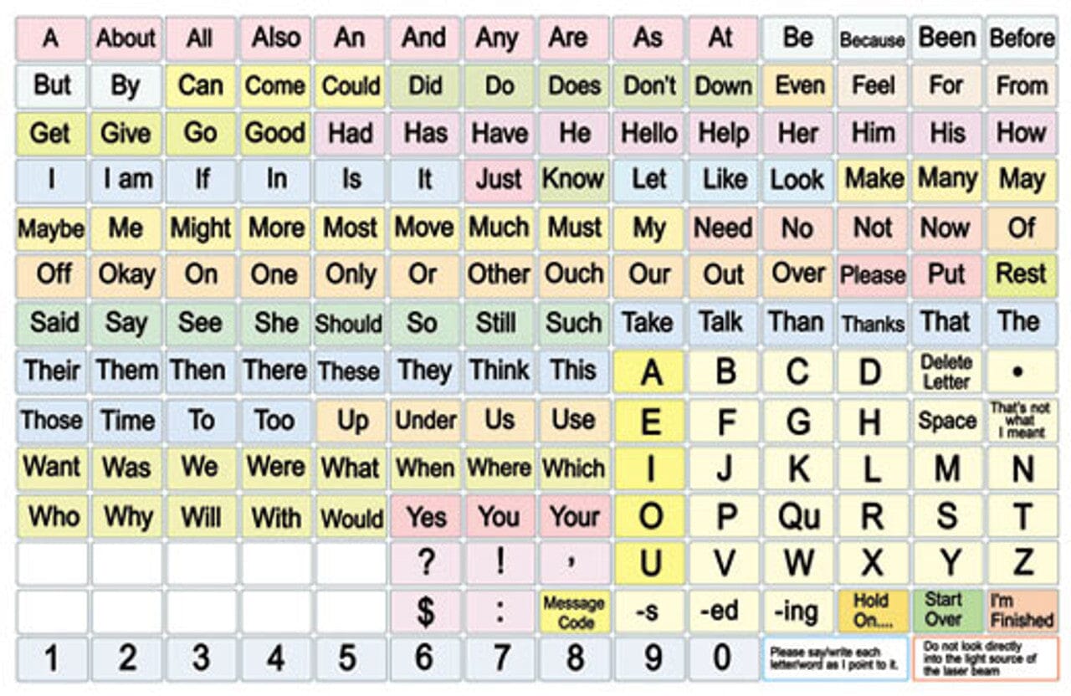Select the question mark key
The height and width of the screenshot is (696, 1071).
[425, 563]
